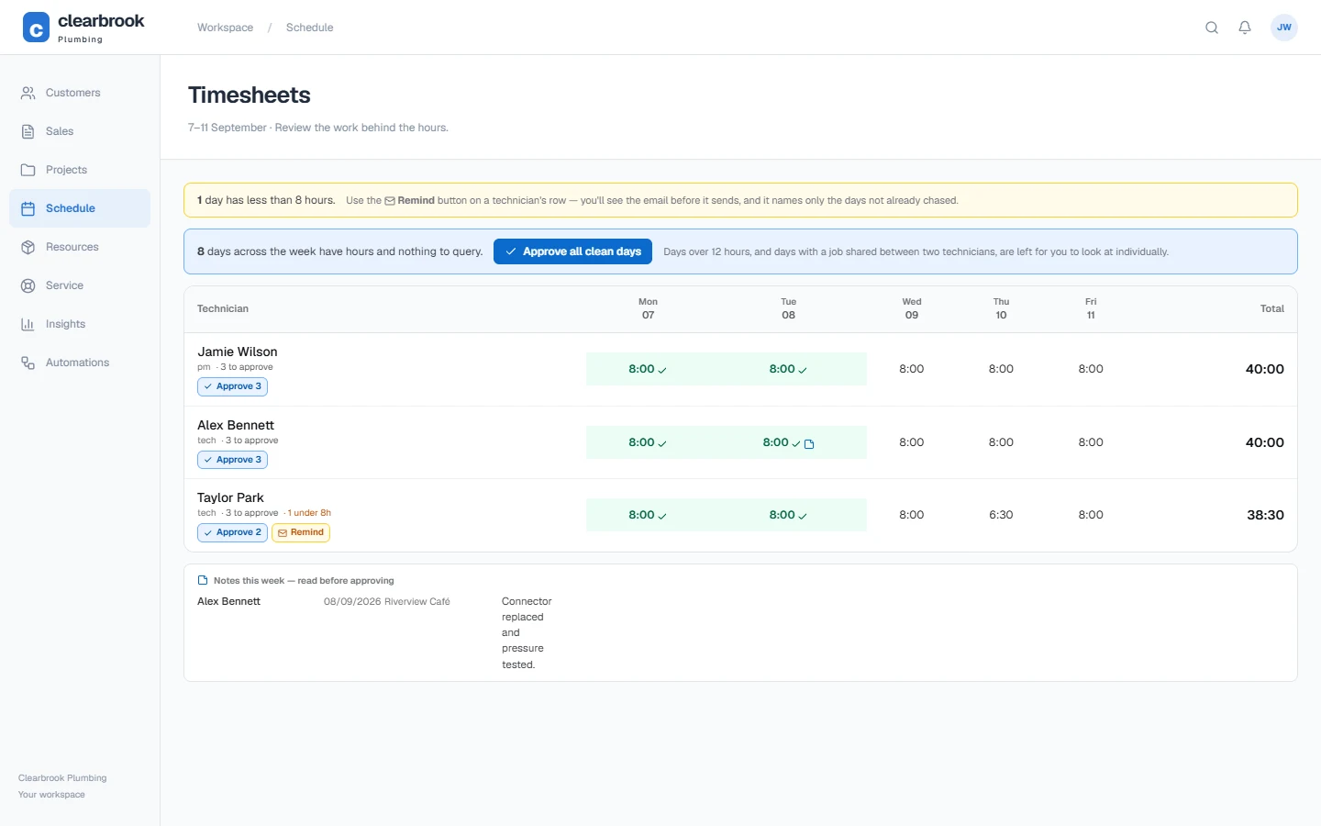The height and width of the screenshot is (826, 1321).
Task: Click the Technician column header
Action: pyautogui.click(x=223, y=308)
